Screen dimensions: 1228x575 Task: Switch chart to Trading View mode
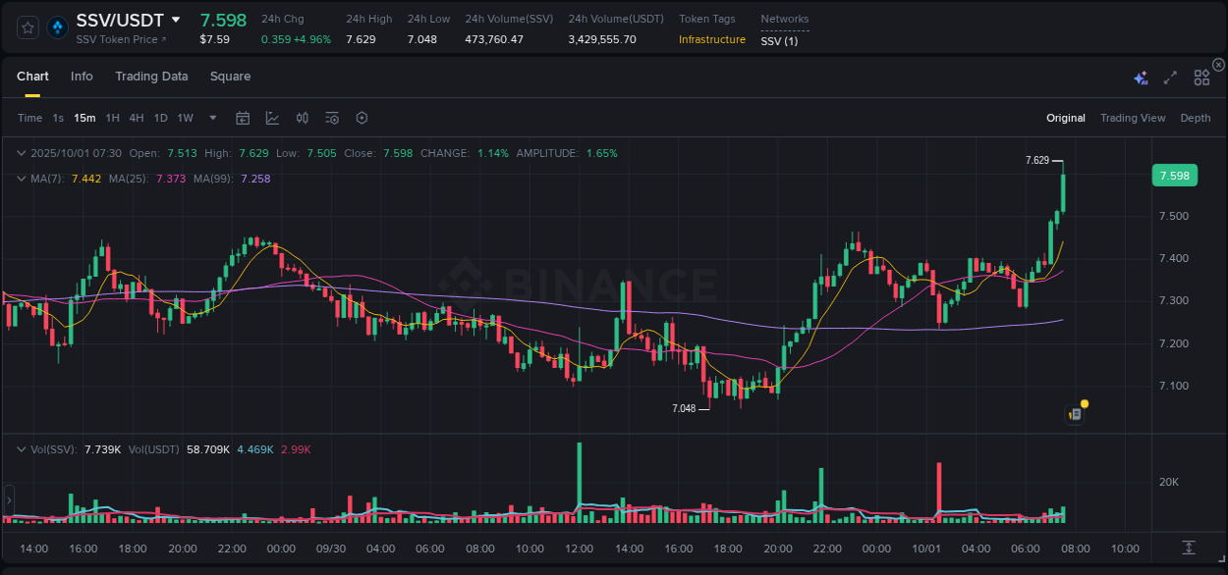point(1133,118)
